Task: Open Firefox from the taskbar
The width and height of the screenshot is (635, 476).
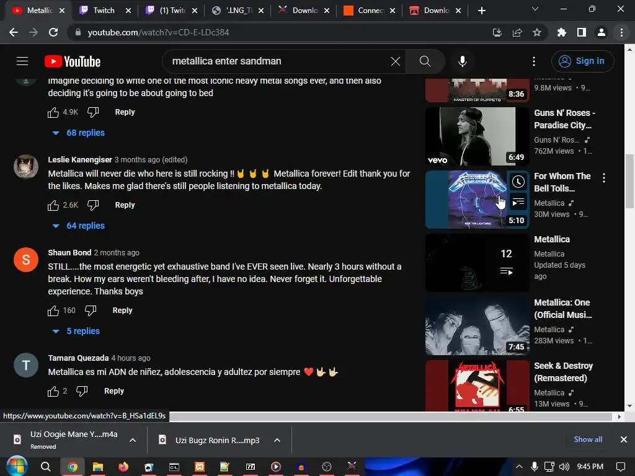Action: (x=123, y=467)
